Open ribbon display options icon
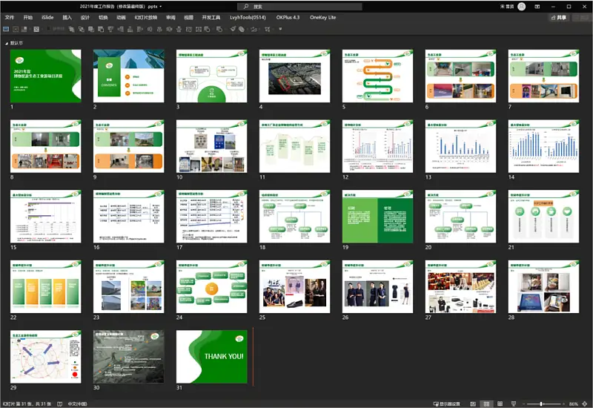The height and width of the screenshot is (408, 593). [537, 7]
